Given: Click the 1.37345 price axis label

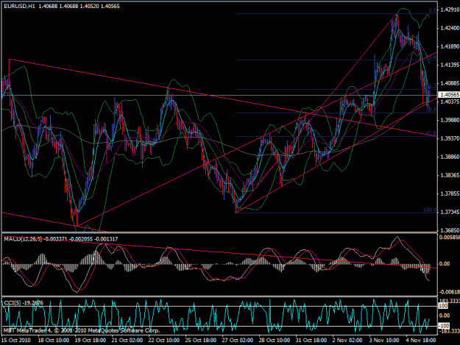Looking at the screenshot, I should [x=450, y=212].
